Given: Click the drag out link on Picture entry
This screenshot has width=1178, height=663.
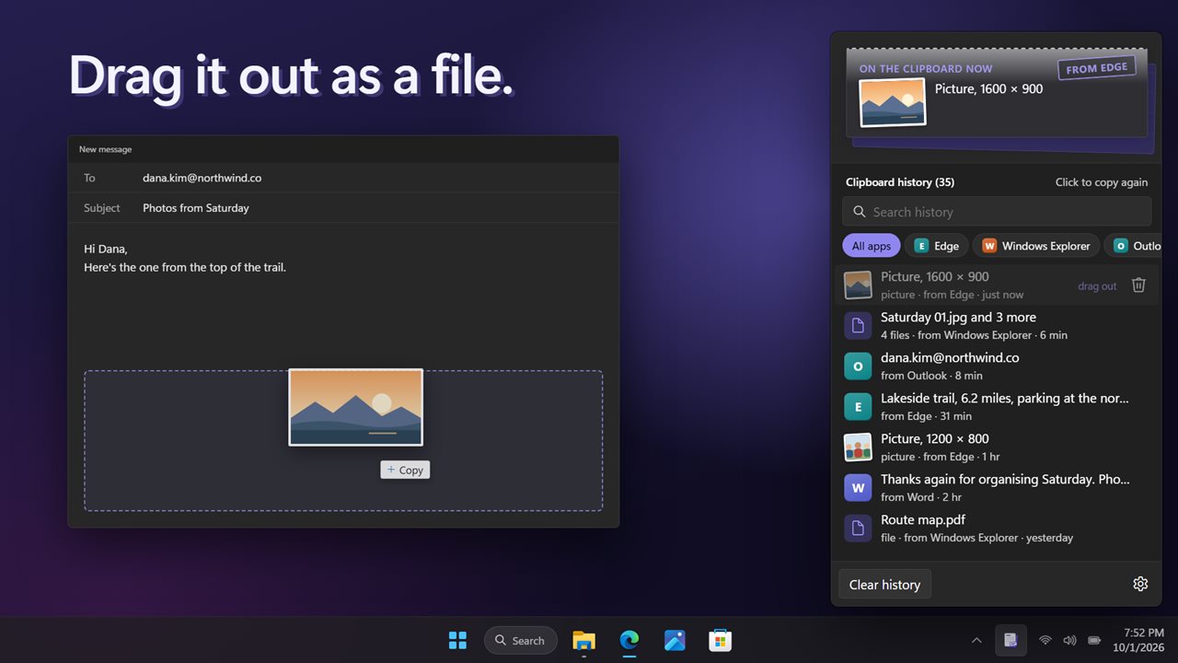Looking at the screenshot, I should point(1097,286).
